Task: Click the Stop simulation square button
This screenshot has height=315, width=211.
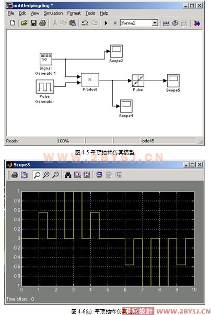Action: [x=115, y=23]
